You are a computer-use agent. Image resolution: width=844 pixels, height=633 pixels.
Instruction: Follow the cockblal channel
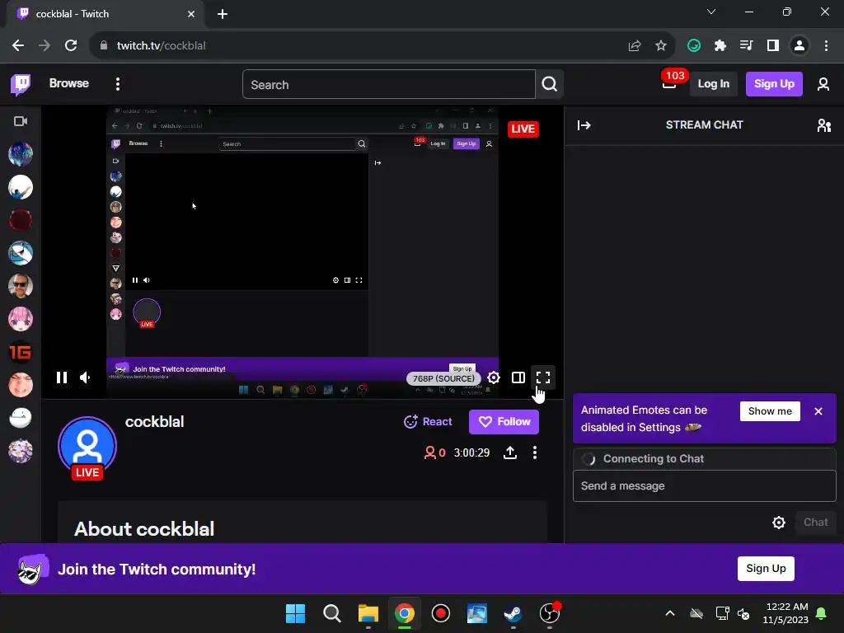point(504,421)
